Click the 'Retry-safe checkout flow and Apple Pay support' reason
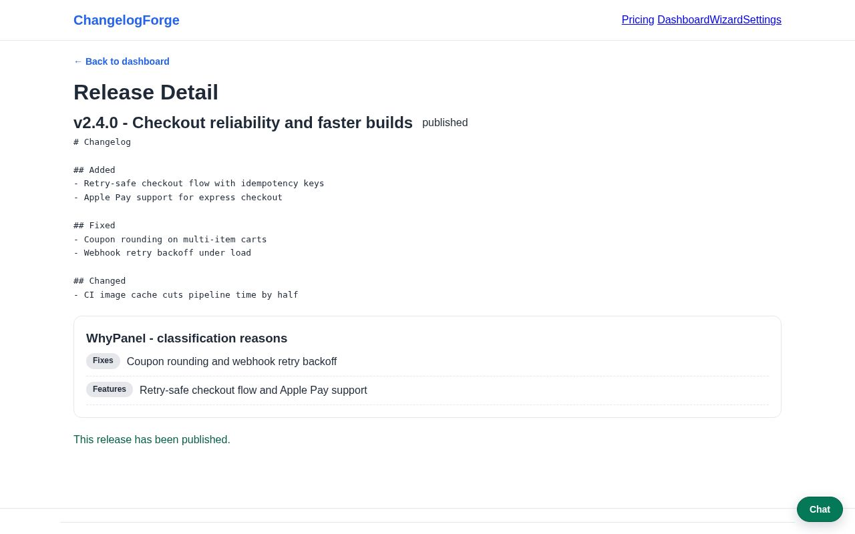Viewport: 855px width, 534px height. click(253, 390)
